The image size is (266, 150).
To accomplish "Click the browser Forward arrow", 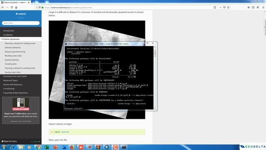I will pyautogui.click(x=7, y=7).
